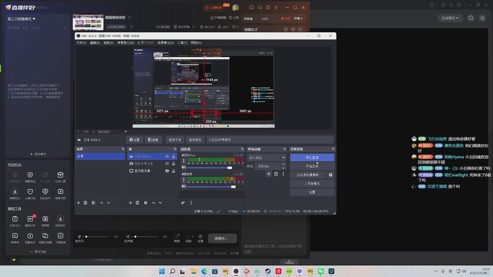This screenshot has width=493, height=277.
Task: Toggle the lock on the 显示器采集 source
Action: tap(173, 171)
